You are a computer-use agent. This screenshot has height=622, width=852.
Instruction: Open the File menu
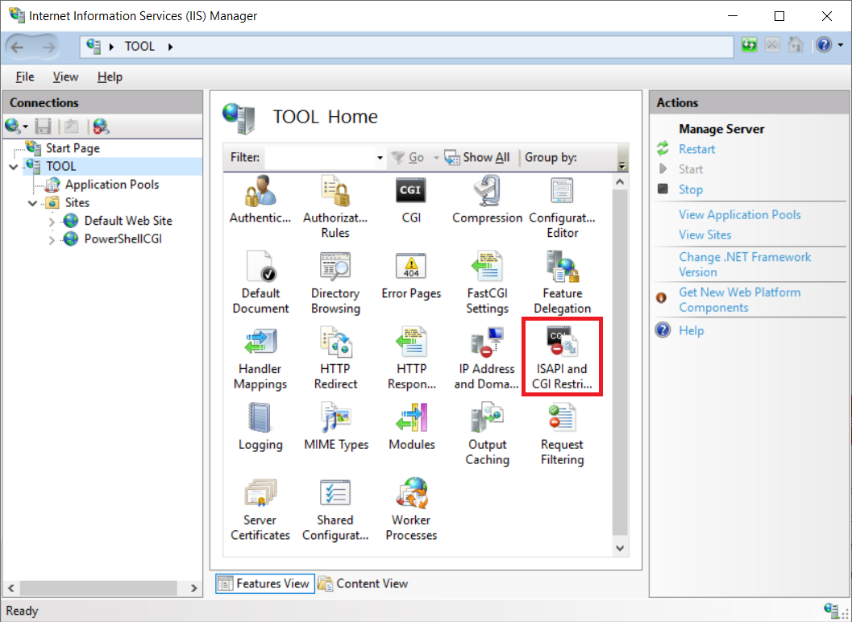click(25, 77)
